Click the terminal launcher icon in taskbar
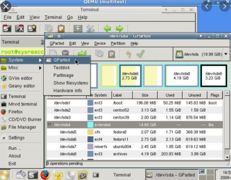This screenshot has width=231, height=180. coord(33,175)
